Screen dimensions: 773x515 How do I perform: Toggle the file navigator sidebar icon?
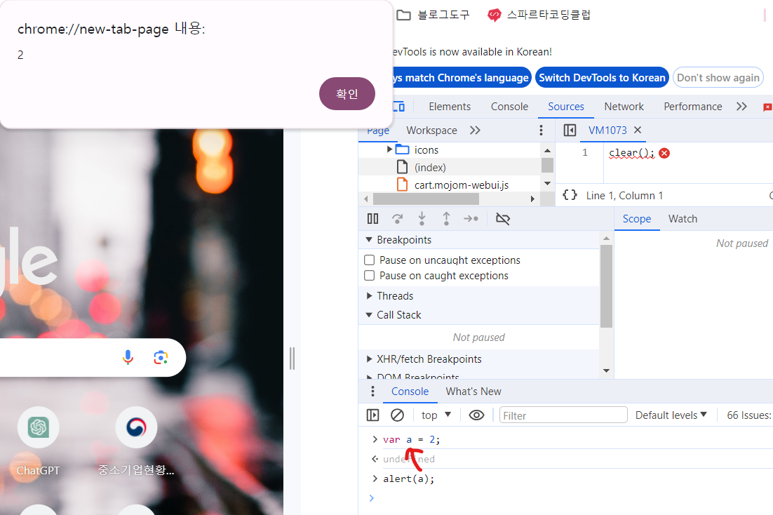click(x=570, y=131)
